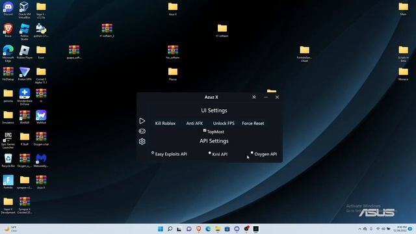Select Epic Games Launcher desktop shortcut
Screen dimensions: 416x234
coord(8,140)
